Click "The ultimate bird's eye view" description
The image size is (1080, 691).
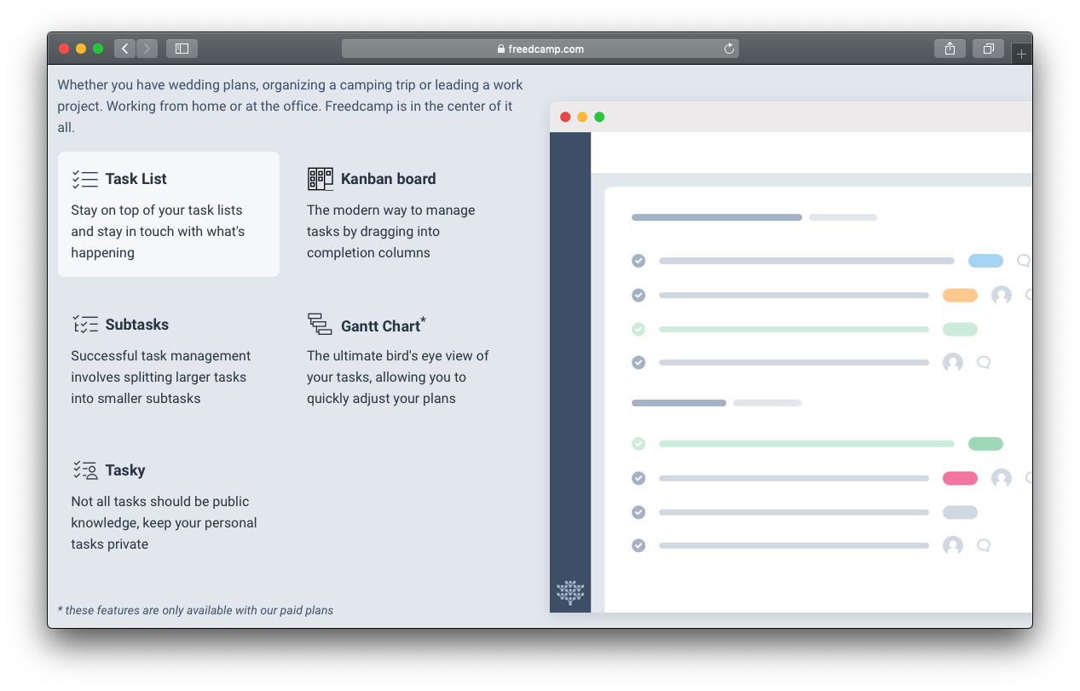tap(398, 377)
